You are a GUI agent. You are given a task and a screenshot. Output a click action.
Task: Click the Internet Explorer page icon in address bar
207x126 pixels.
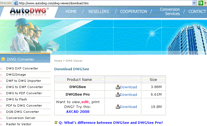(x=16, y=3)
